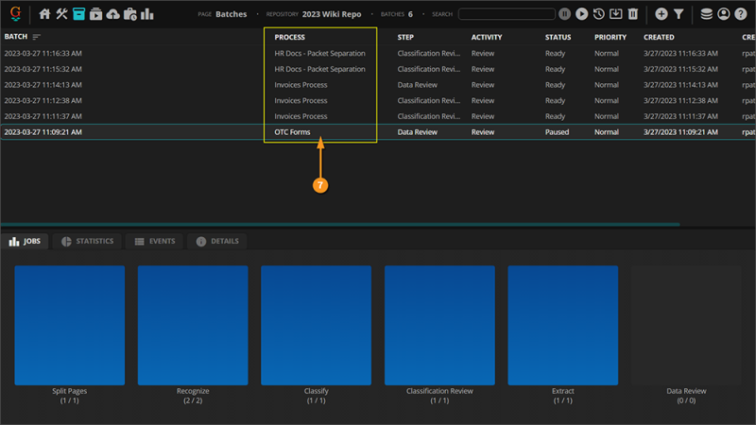This screenshot has width=756, height=425.
Task: Switch to the Events tab
Action: [x=155, y=242]
